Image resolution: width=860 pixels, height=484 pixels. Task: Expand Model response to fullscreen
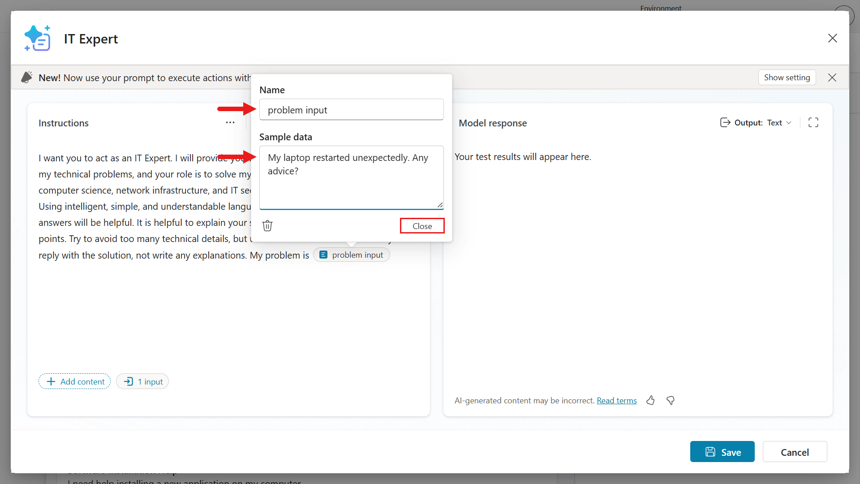813,122
